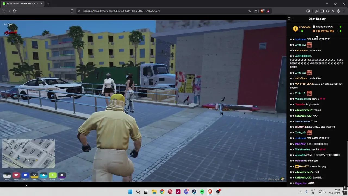Open Mohcine1920 in the leaderboard
Image resolution: width=348 pixels, height=196 pixels.
pyautogui.click(x=324, y=27)
